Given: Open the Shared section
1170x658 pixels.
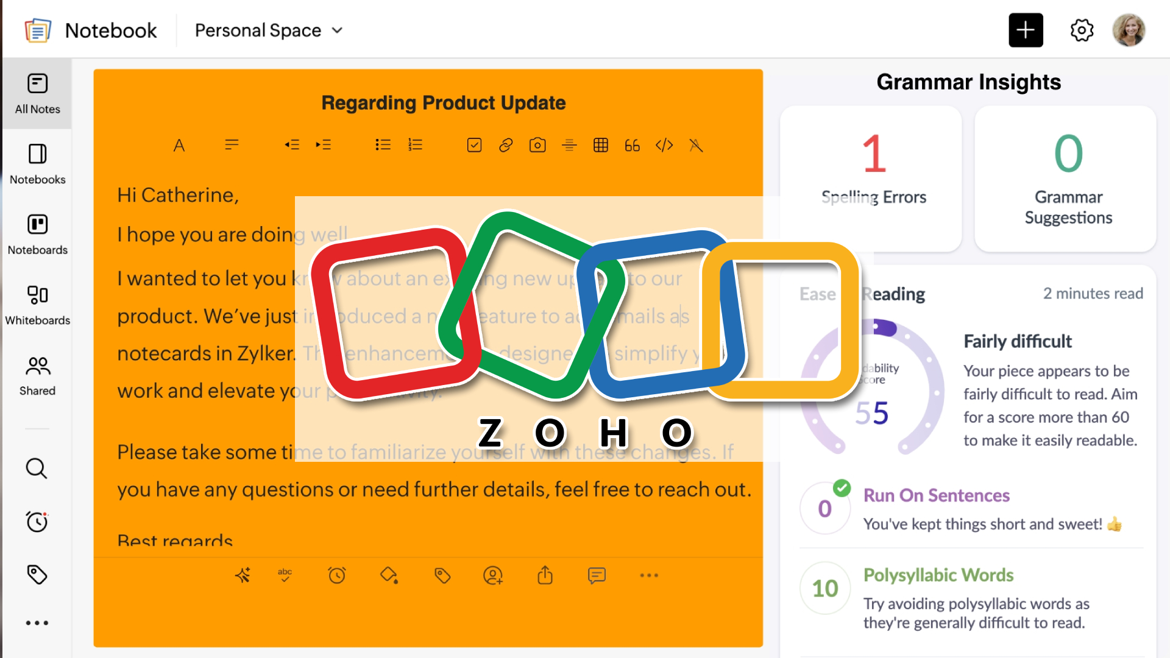Looking at the screenshot, I should 37,374.
